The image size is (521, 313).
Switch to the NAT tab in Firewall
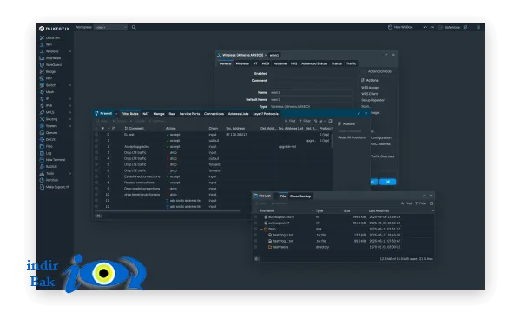(146, 114)
